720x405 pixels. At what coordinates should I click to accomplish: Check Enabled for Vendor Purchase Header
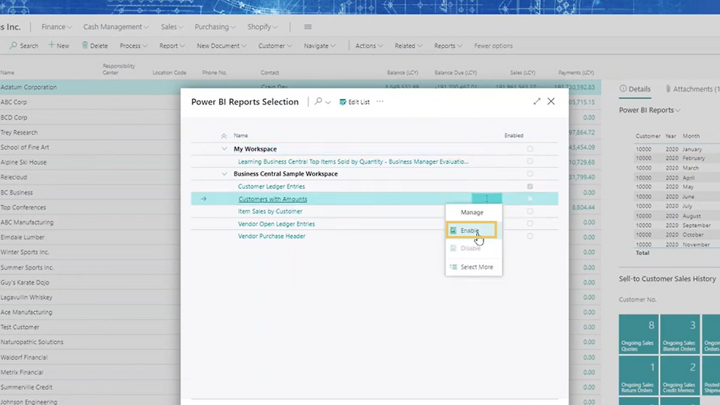530,236
